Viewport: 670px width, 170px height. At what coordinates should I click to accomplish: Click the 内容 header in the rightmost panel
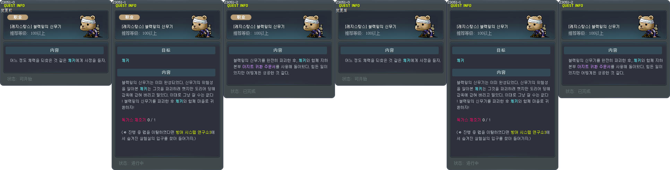point(613,50)
